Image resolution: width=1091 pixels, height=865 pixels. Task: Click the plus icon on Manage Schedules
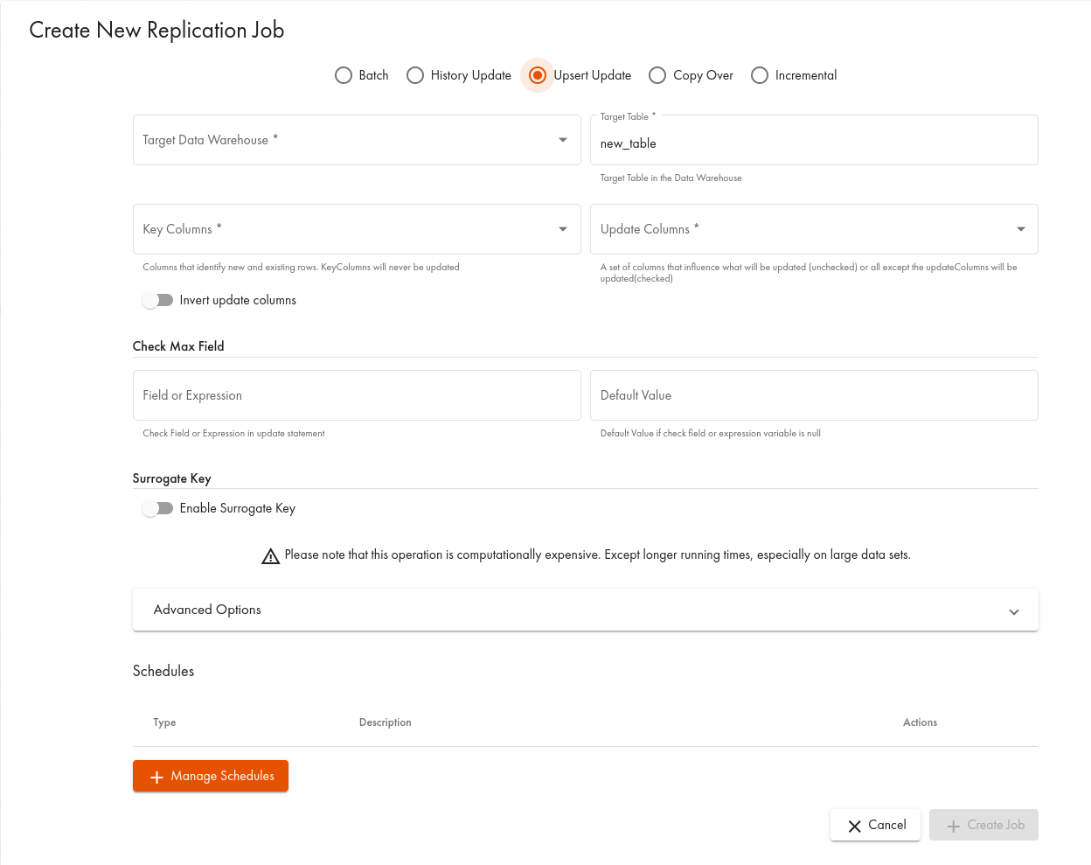click(157, 777)
